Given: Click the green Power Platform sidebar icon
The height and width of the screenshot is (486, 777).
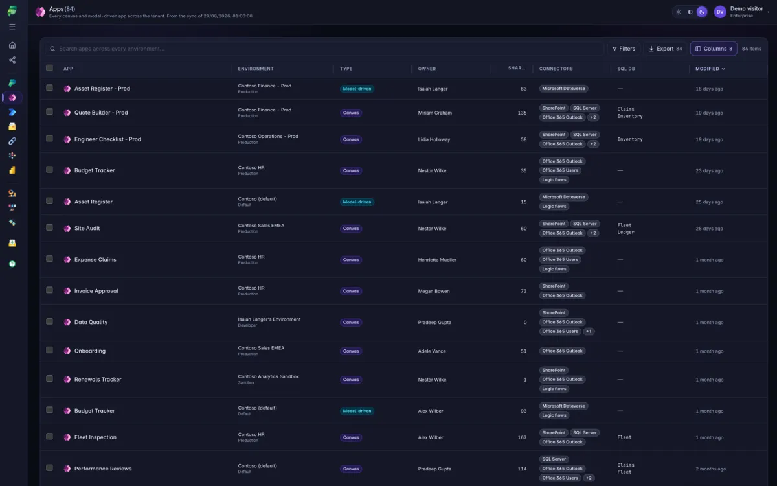Looking at the screenshot, I should point(12,83).
